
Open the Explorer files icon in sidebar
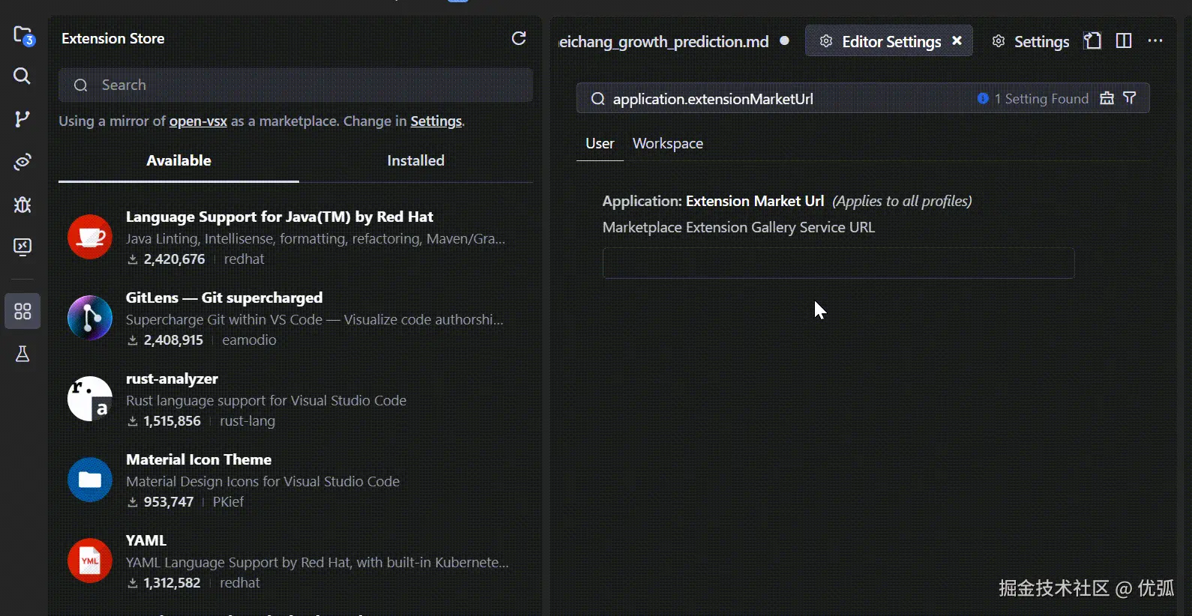[x=22, y=35]
